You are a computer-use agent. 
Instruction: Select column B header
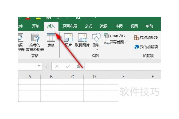[x=51, y=76]
